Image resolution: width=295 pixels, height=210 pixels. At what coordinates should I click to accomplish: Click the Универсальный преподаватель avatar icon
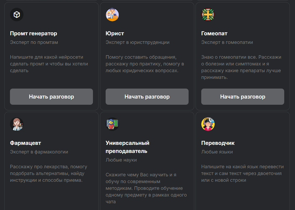point(112,124)
